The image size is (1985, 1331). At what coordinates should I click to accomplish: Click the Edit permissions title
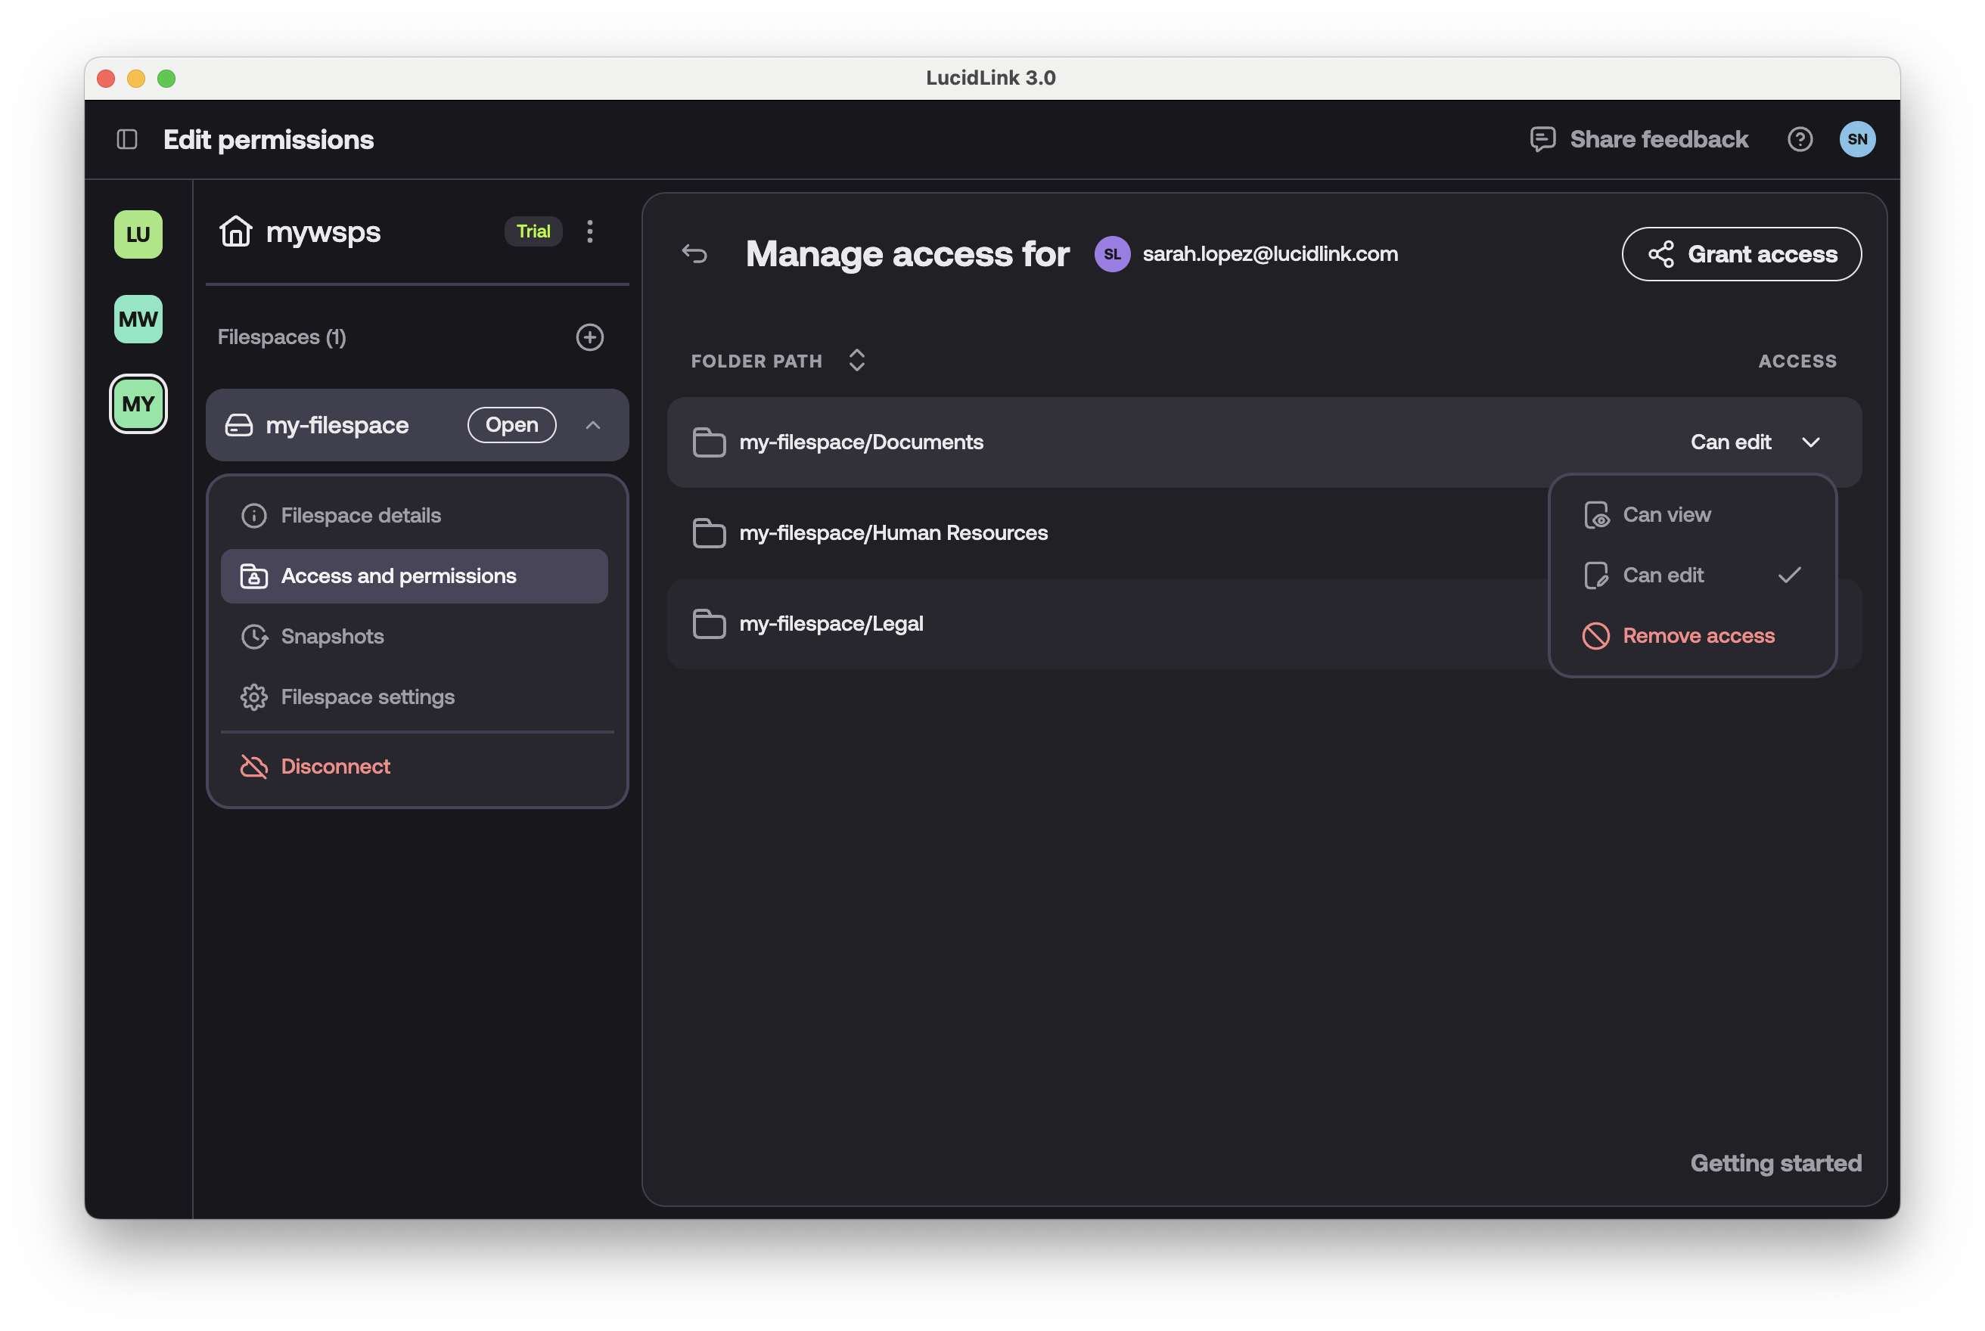[269, 139]
